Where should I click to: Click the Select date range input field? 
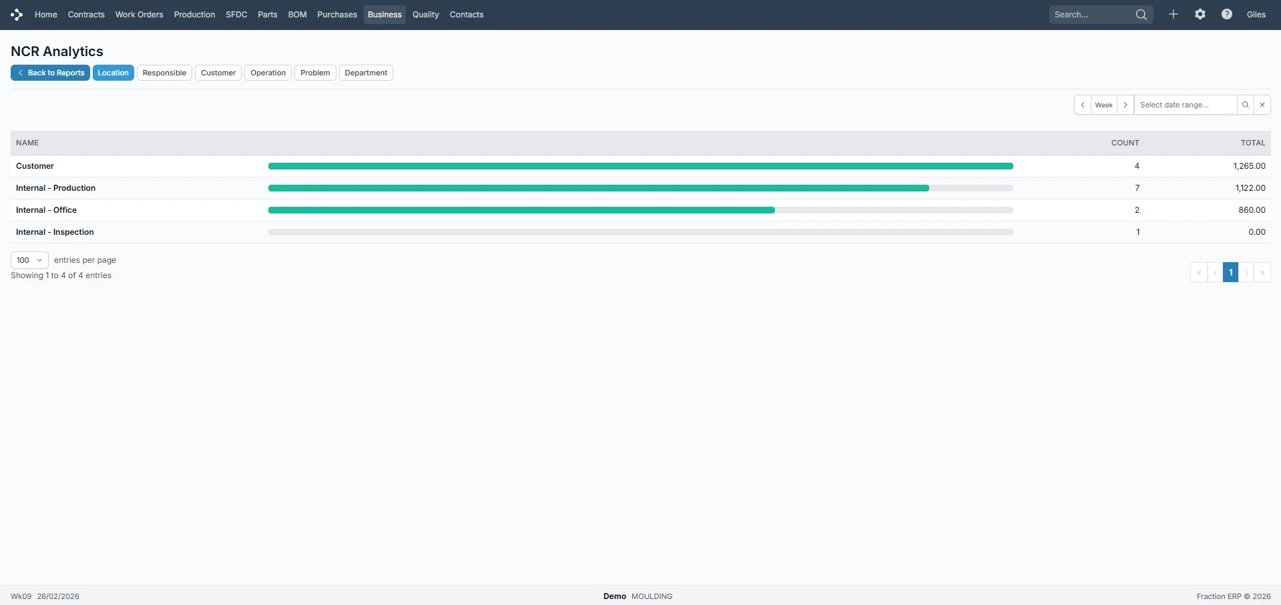1185,105
